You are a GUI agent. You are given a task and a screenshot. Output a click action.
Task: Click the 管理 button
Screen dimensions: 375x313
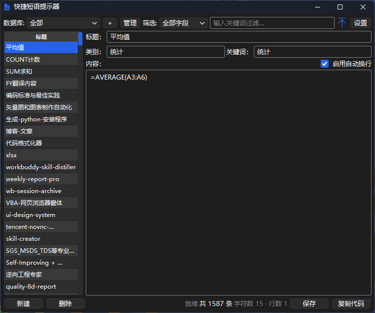click(x=130, y=23)
